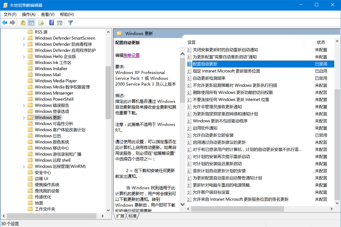Expand the Windows PowerShell node

coord(24,99)
